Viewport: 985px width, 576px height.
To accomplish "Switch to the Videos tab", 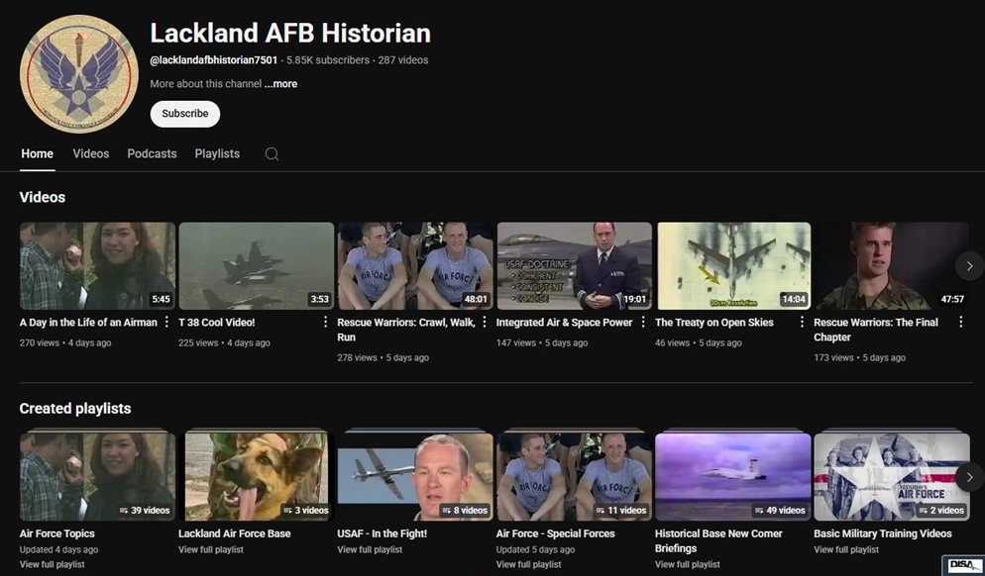I will [91, 153].
